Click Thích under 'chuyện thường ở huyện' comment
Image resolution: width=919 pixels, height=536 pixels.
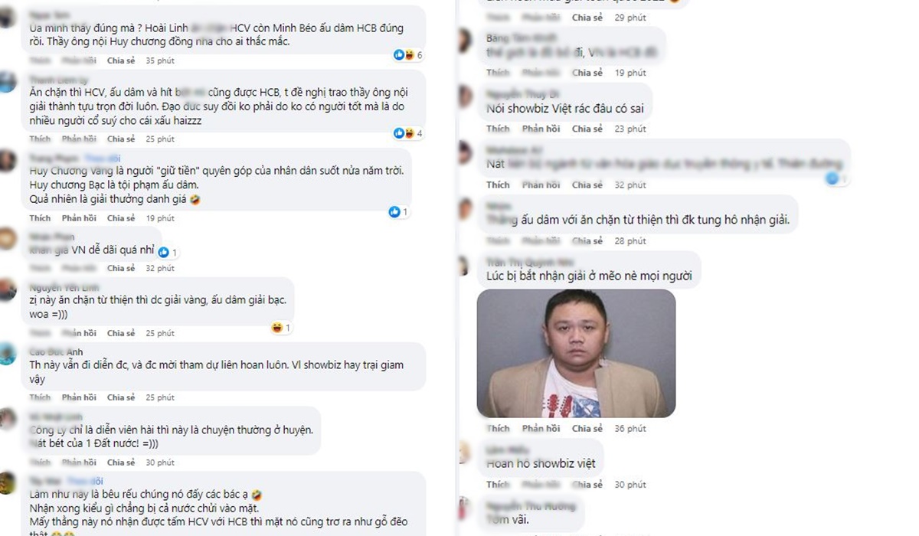tap(41, 462)
